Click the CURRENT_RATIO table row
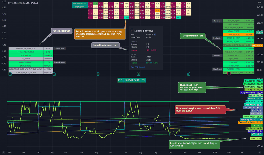The height and width of the screenshot is (155, 264). [x=239, y=55]
